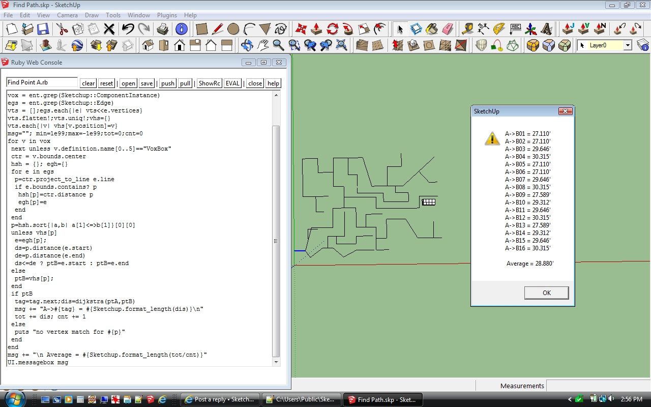The image size is (651, 407).
Task: Click the reset button in Ruby Web Console
Action: (x=106, y=83)
